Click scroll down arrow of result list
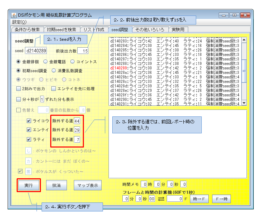 (244, 103)
